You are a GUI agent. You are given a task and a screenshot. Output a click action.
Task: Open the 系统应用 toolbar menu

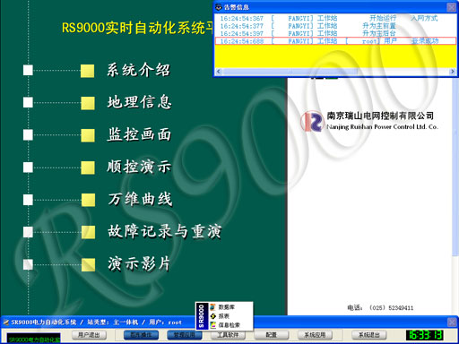pos(315,335)
